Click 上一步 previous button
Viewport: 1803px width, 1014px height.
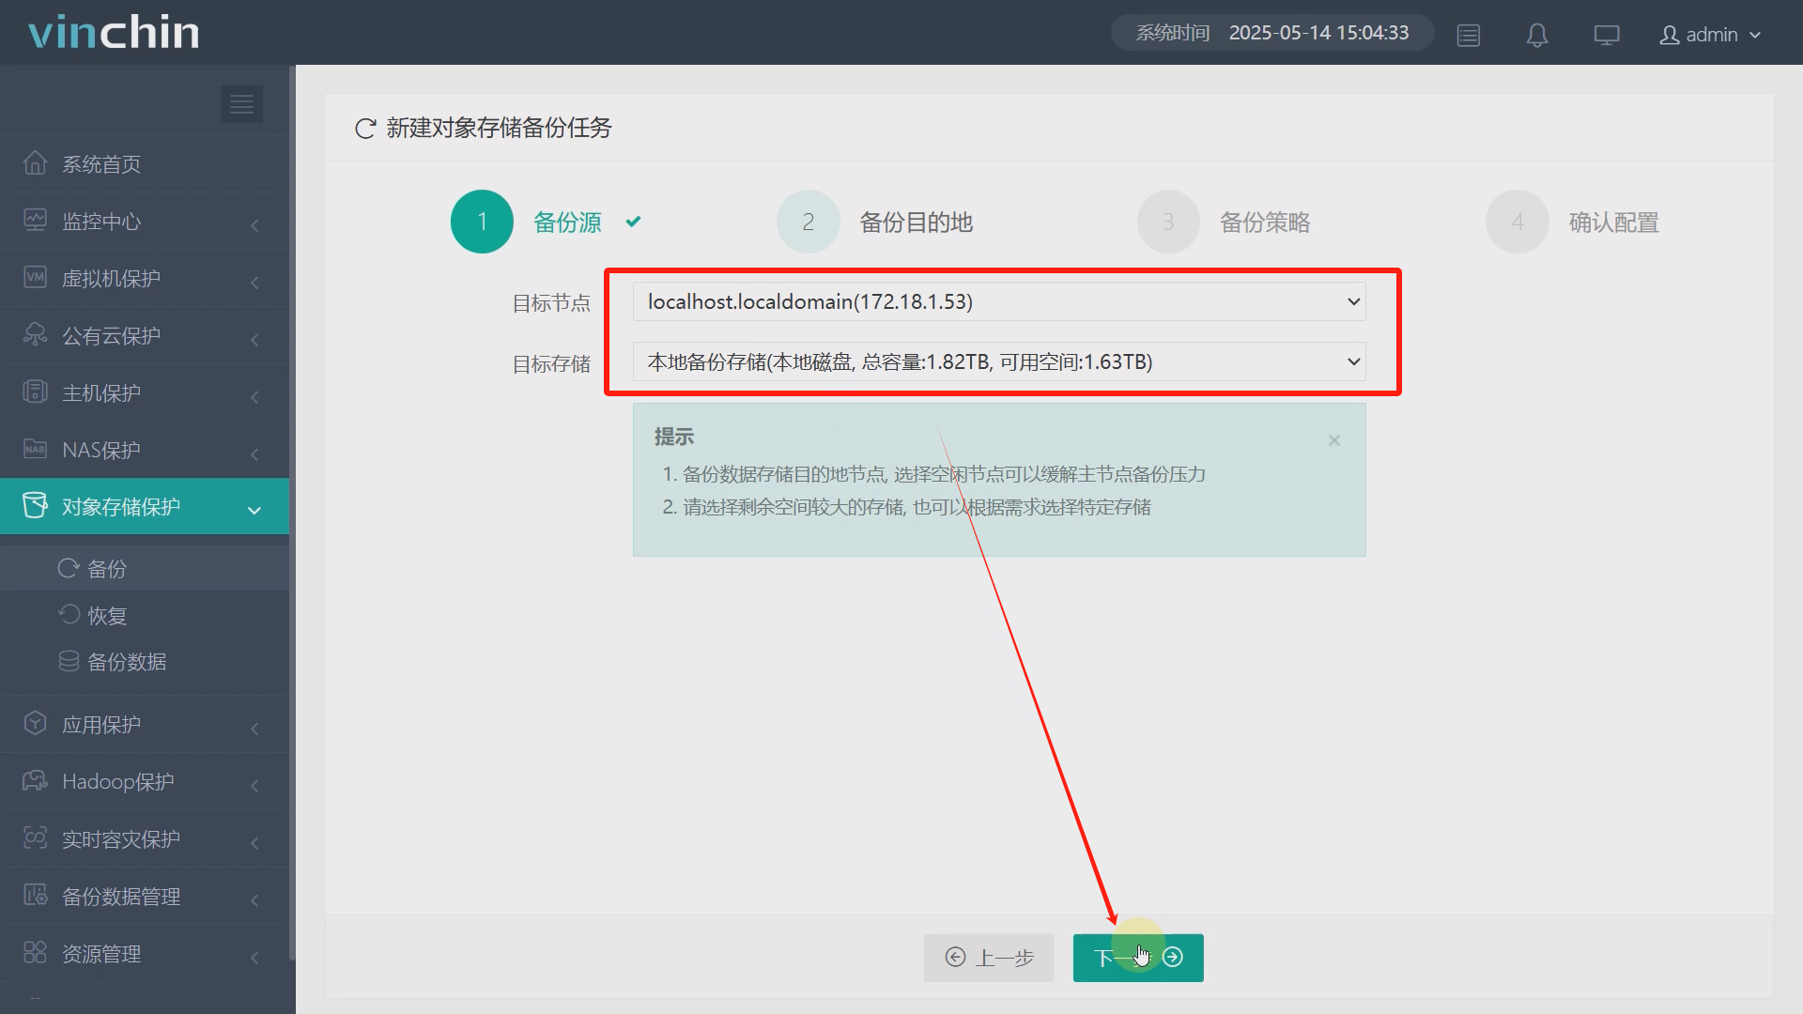pos(988,957)
